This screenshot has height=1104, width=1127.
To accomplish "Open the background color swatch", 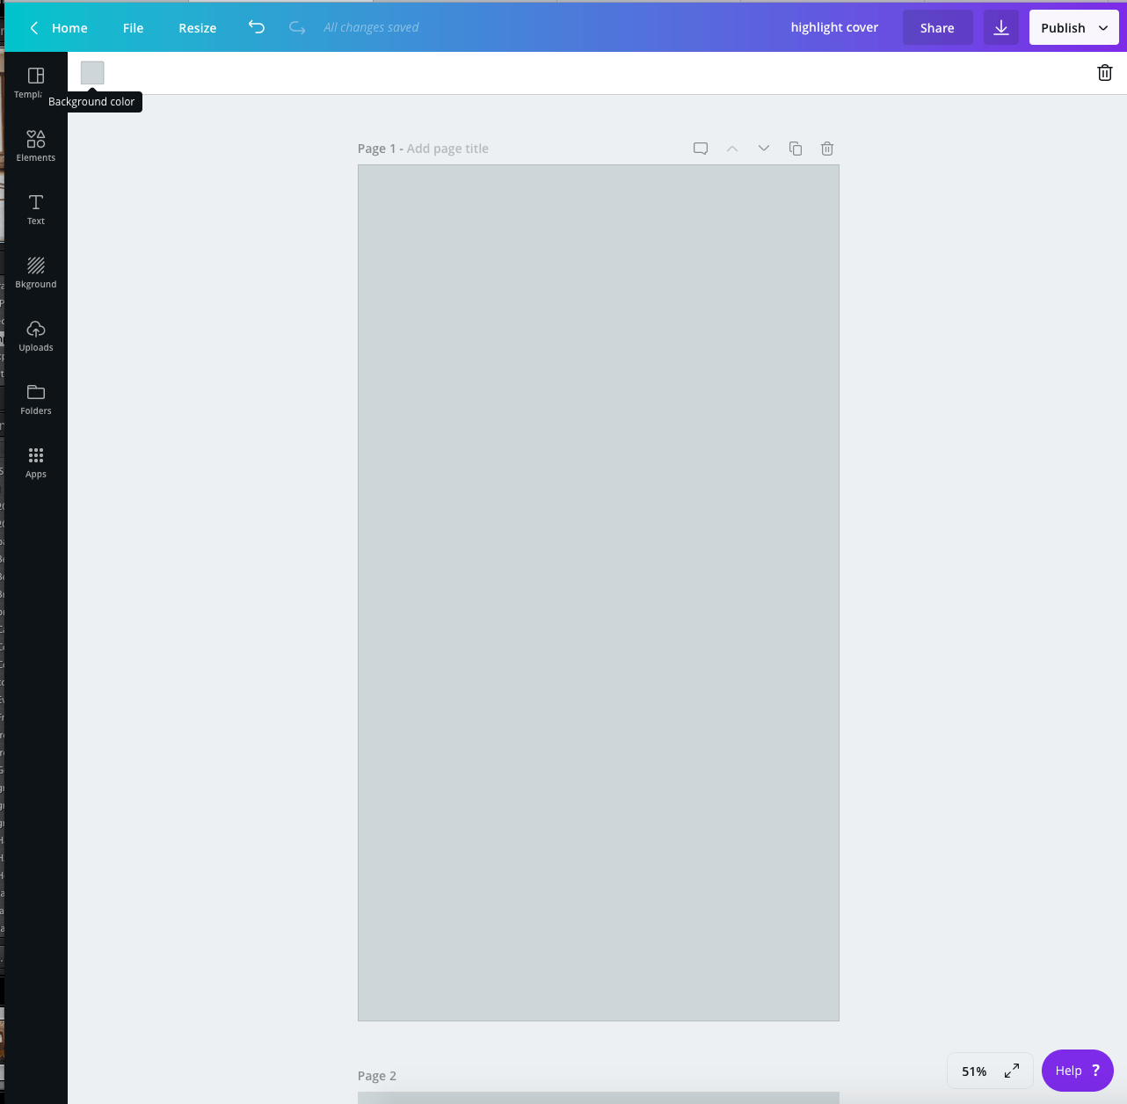I will click(92, 73).
